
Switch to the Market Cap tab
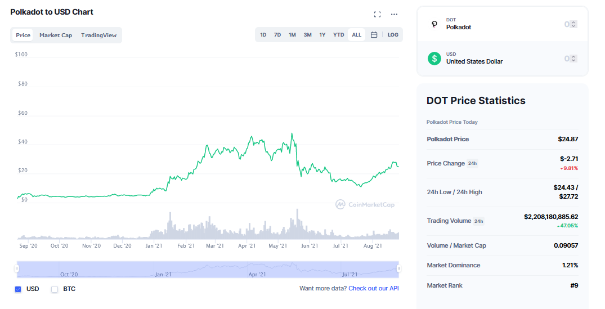pyautogui.click(x=56, y=35)
